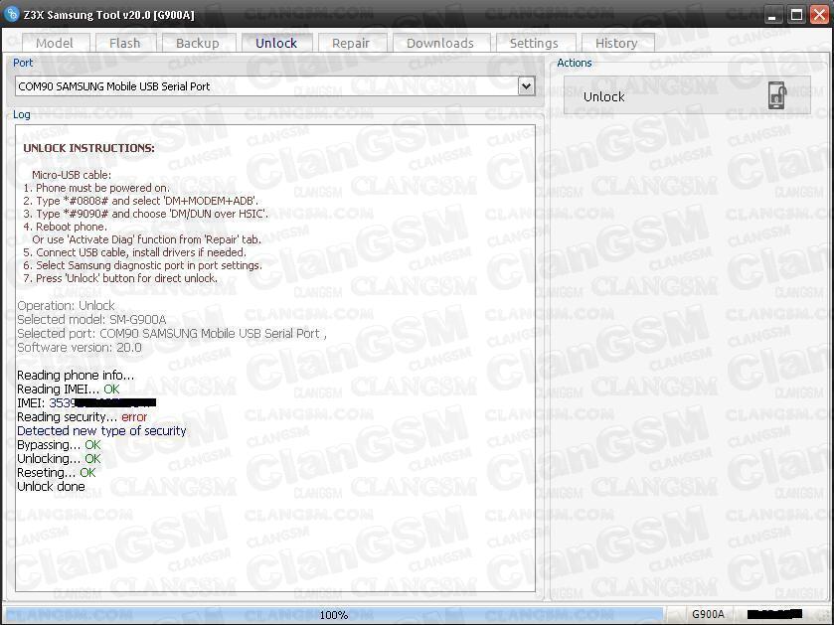This screenshot has height=625, width=834.
Task: Click log line "Press 'Unlock' button for direct unlock"
Action: (x=120, y=278)
